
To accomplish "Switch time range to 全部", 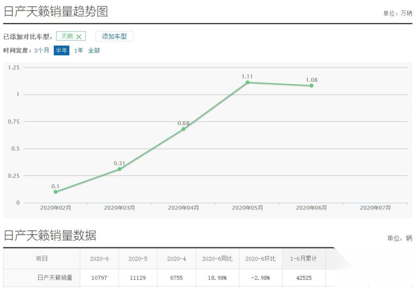I will [x=94, y=50].
